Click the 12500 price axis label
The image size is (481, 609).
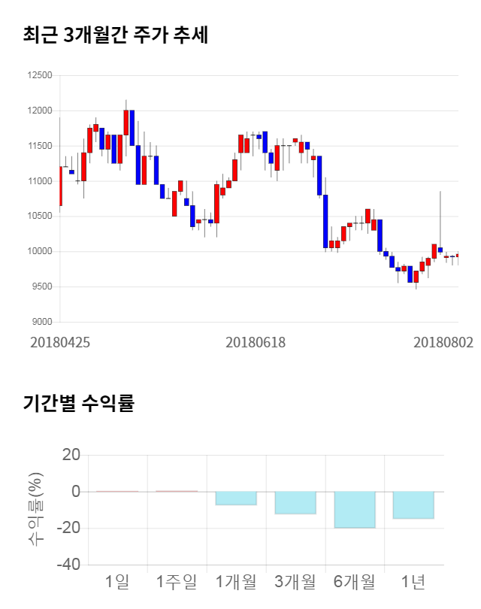tap(39, 75)
